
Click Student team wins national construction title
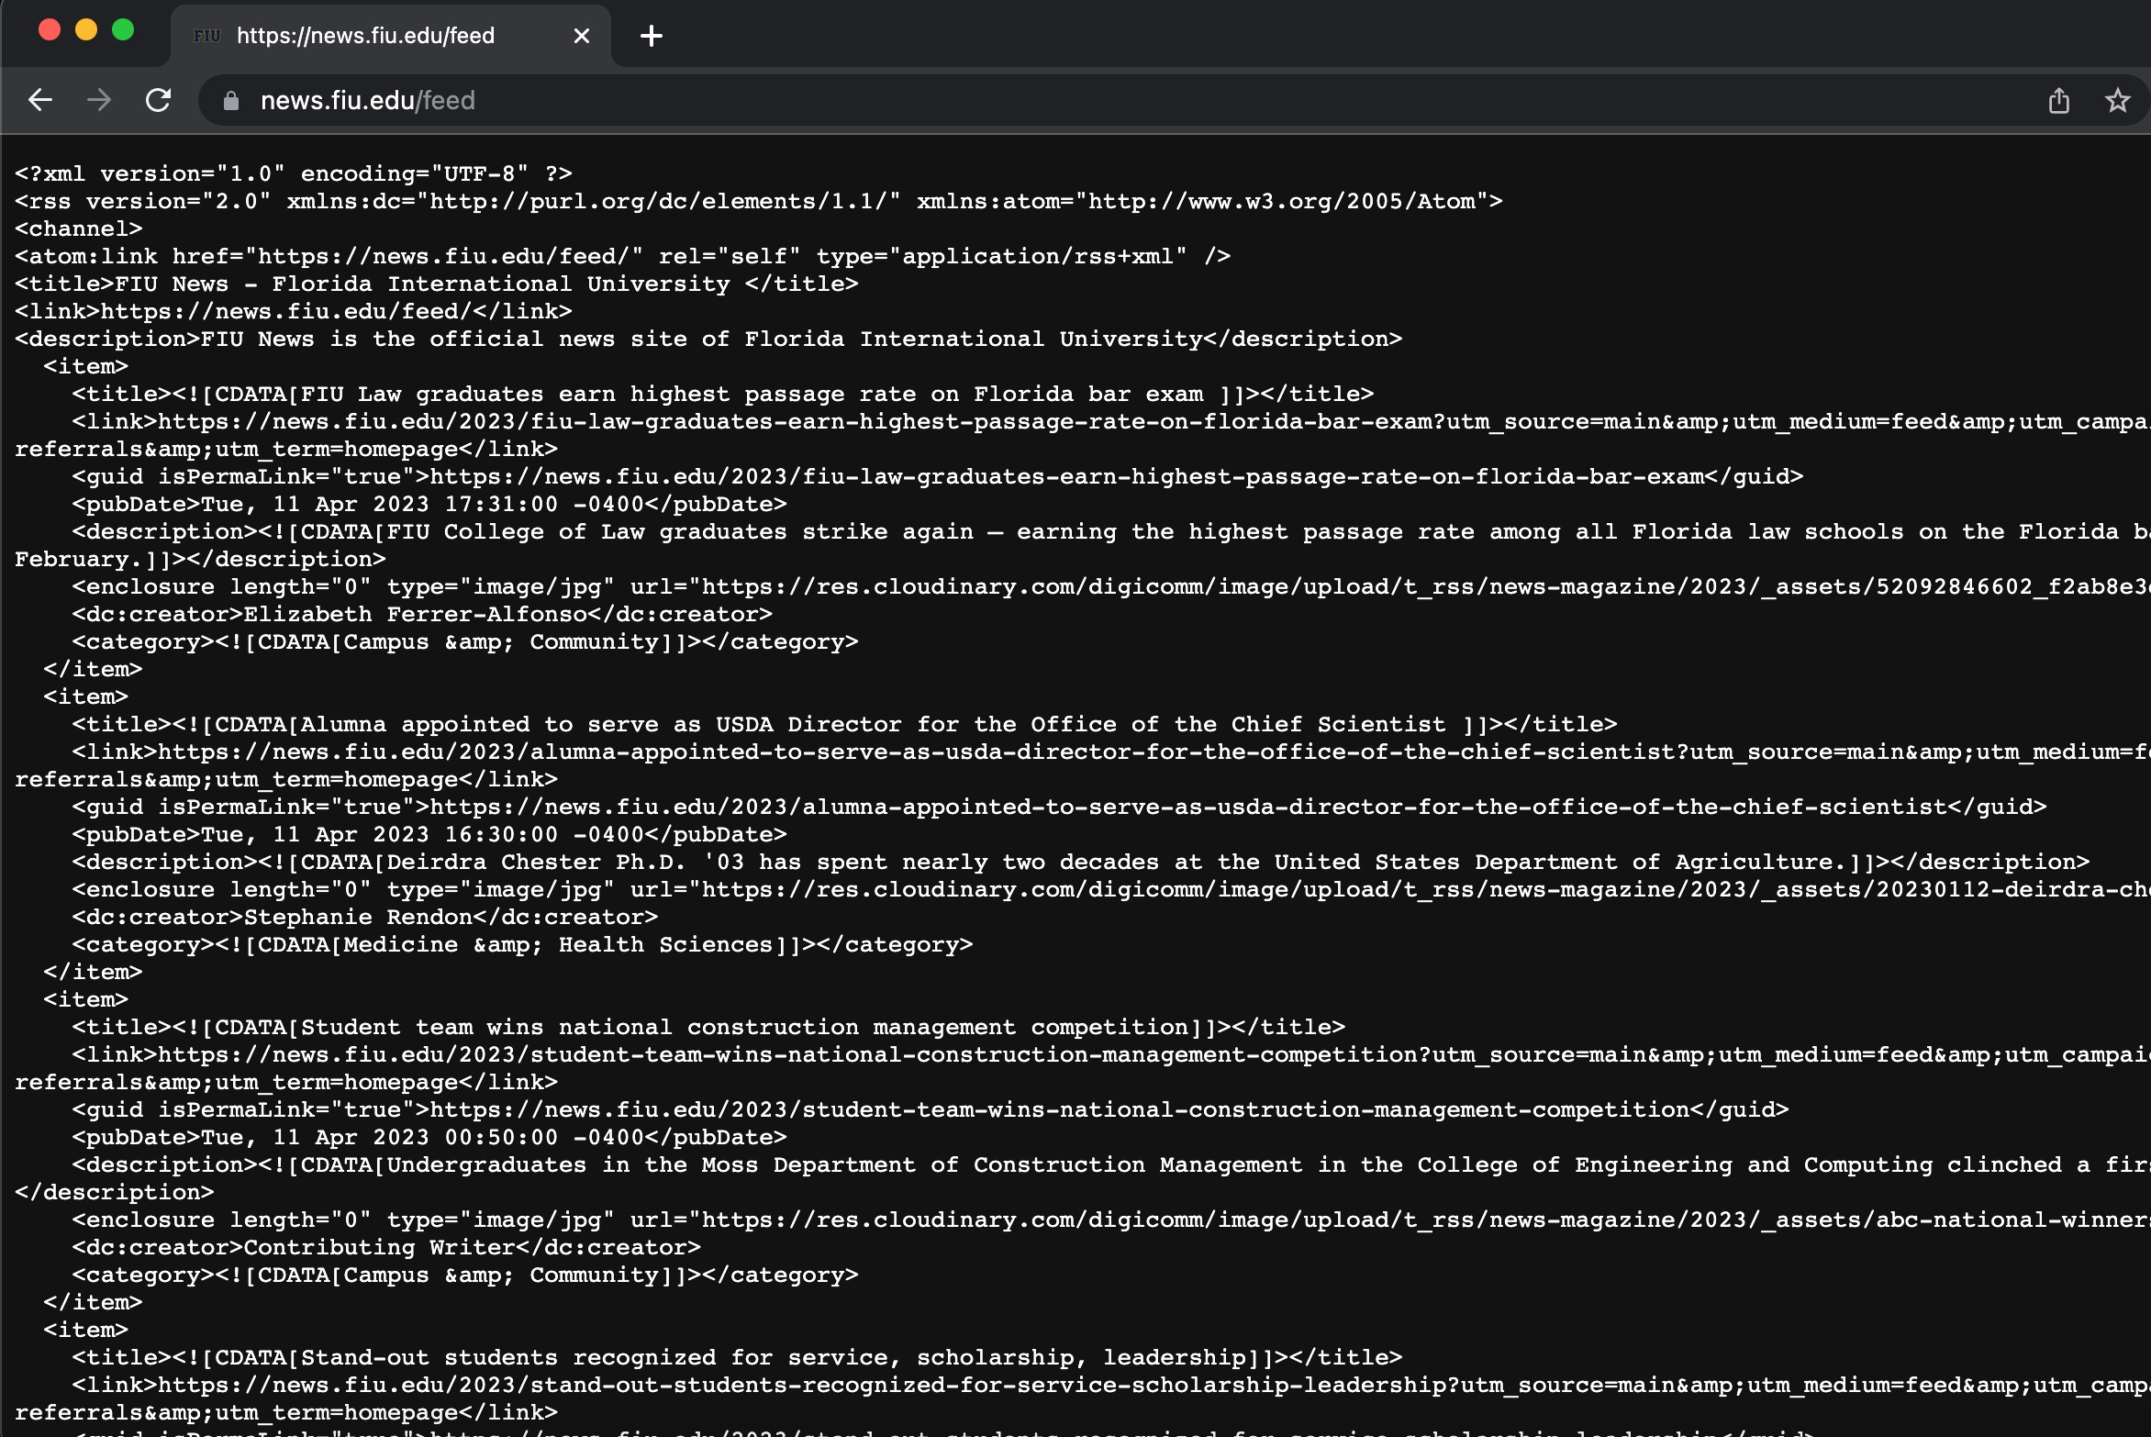click(x=708, y=1027)
